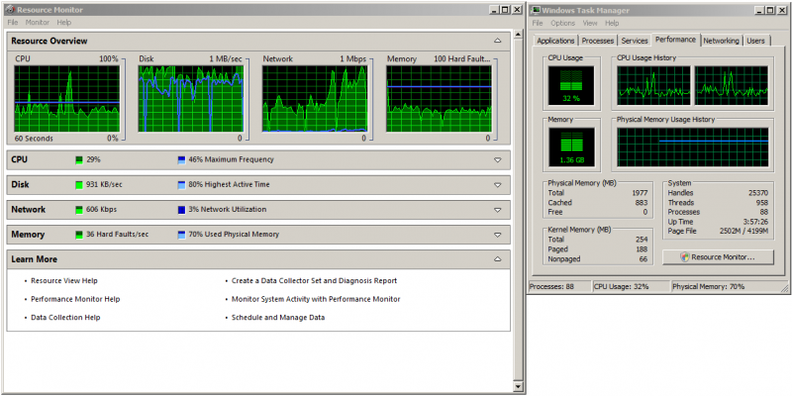Click '80% Highest Active Time' text
This screenshot has height=396, width=792.
click(x=230, y=185)
